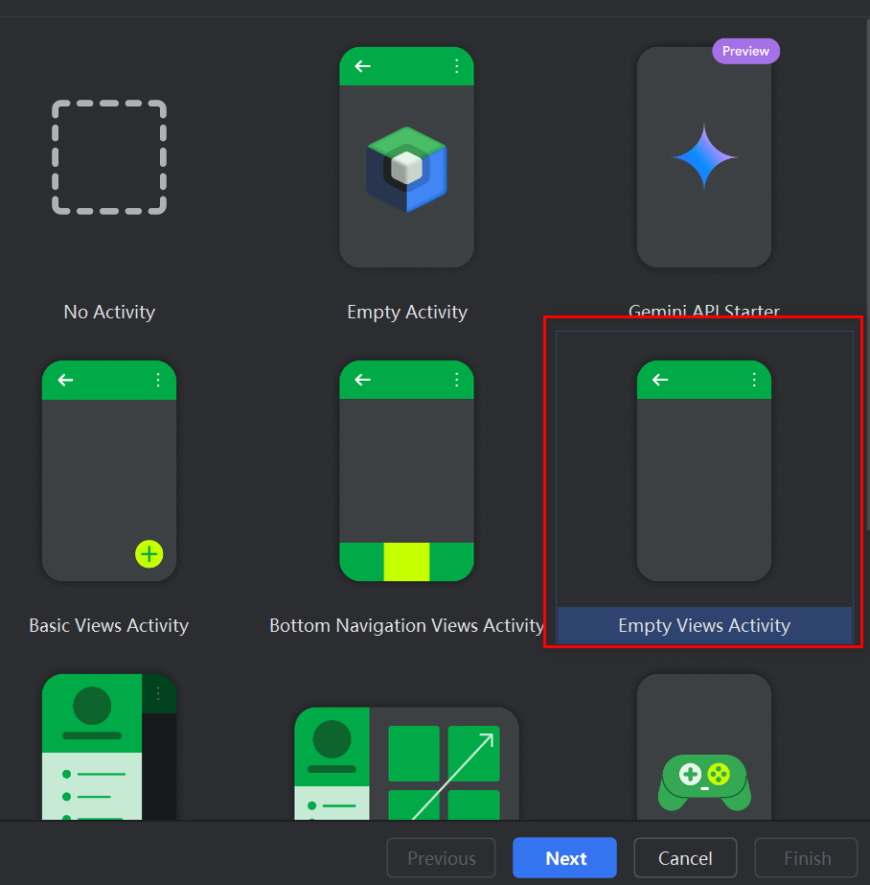870x885 pixels.
Task: Proceed with the blue Next button
Action: [565, 858]
